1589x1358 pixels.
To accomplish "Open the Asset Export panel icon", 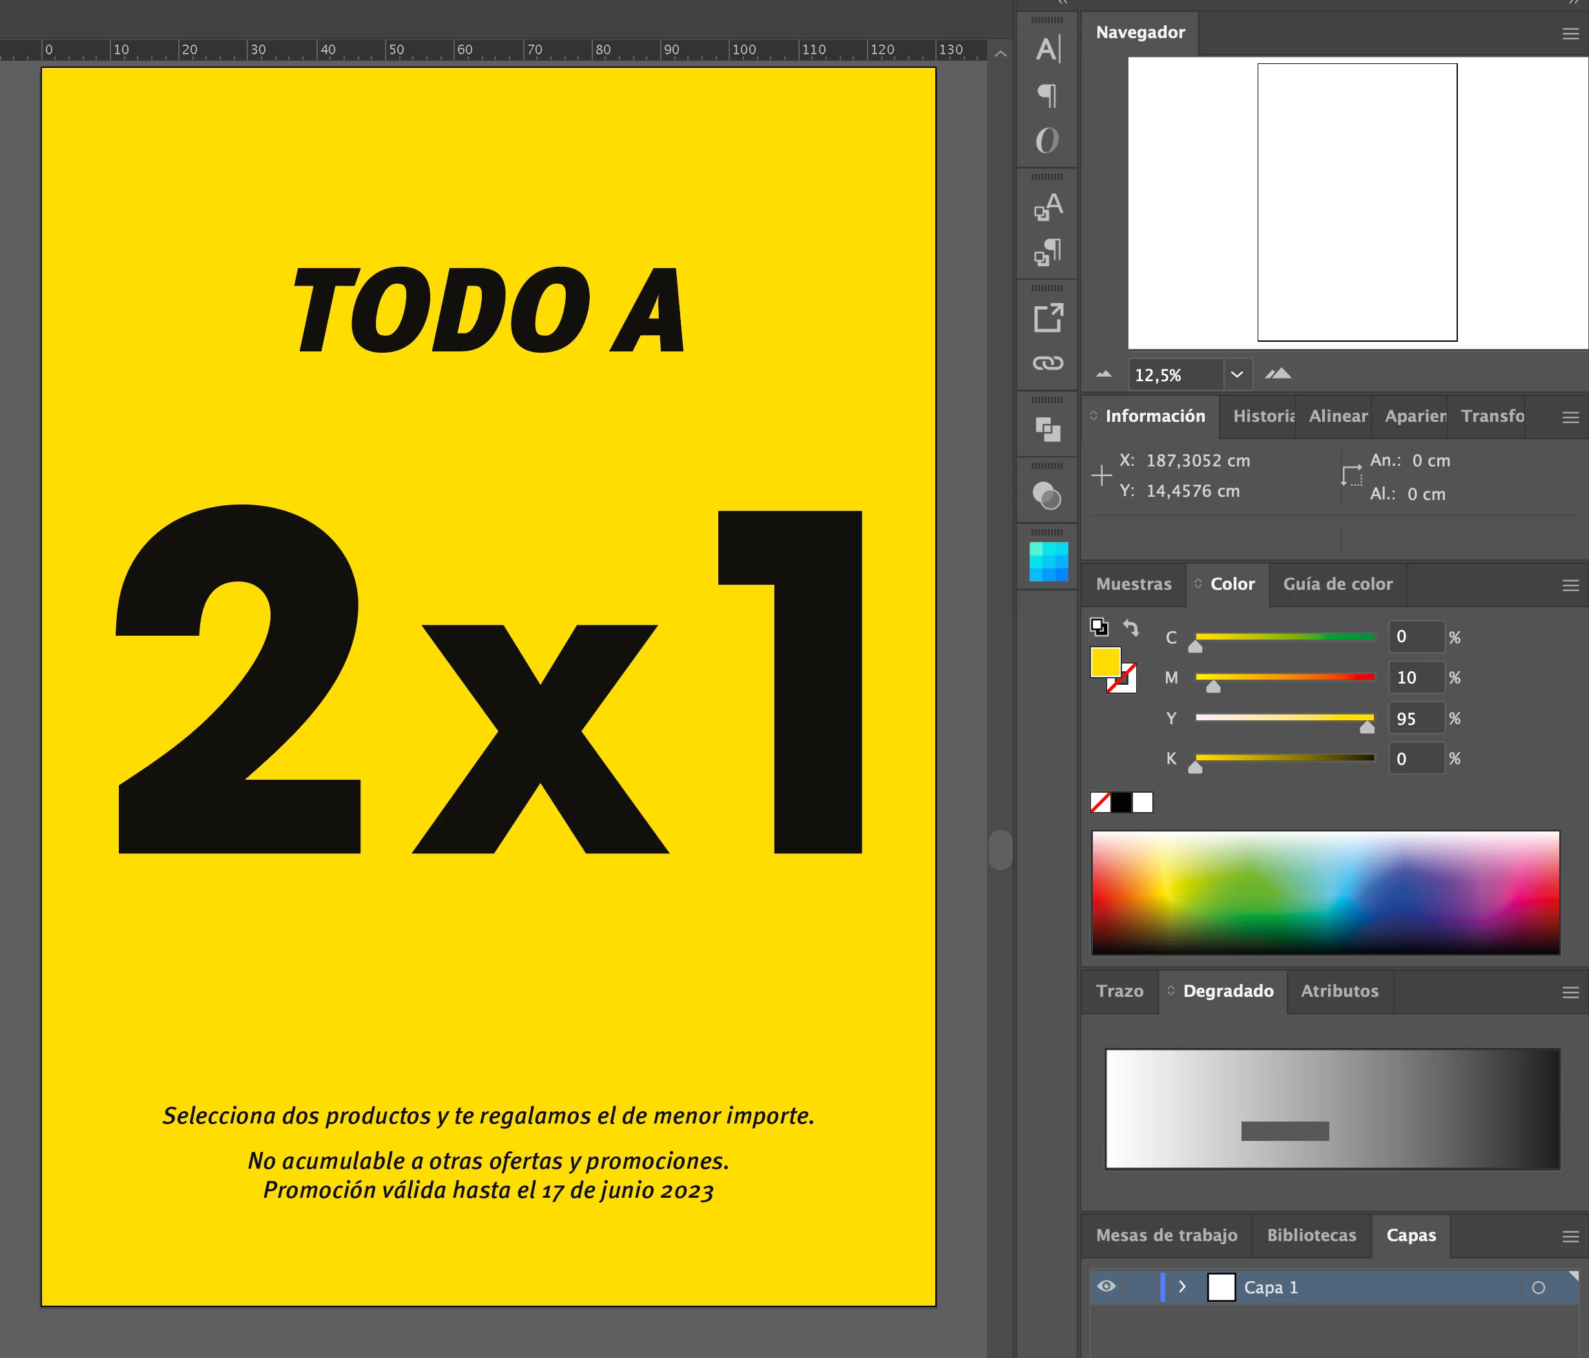I will (x=1048, y=318).
